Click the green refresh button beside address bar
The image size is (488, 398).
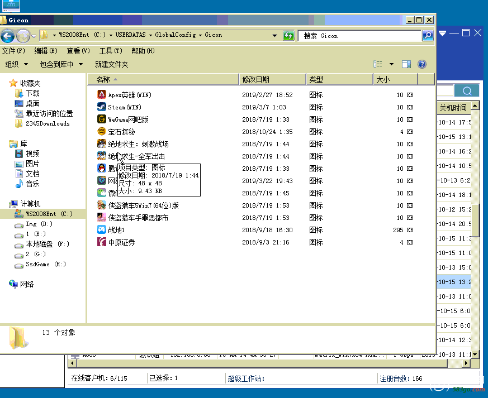click(288, 35)
